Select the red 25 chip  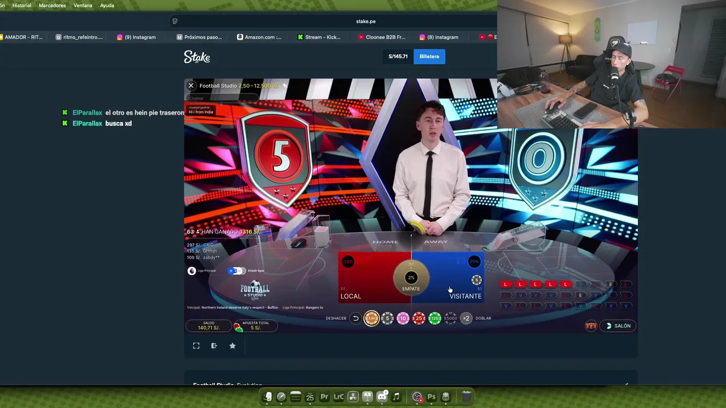[x=419, y=318]
